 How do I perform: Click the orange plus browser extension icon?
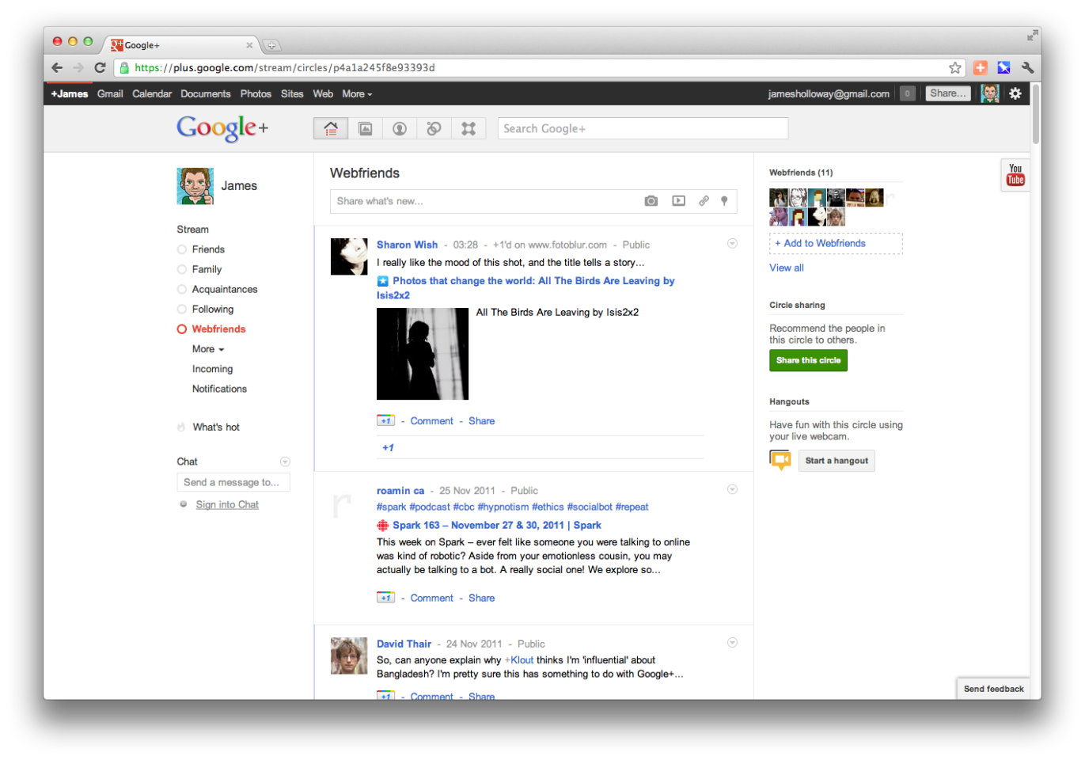point(980,68)
